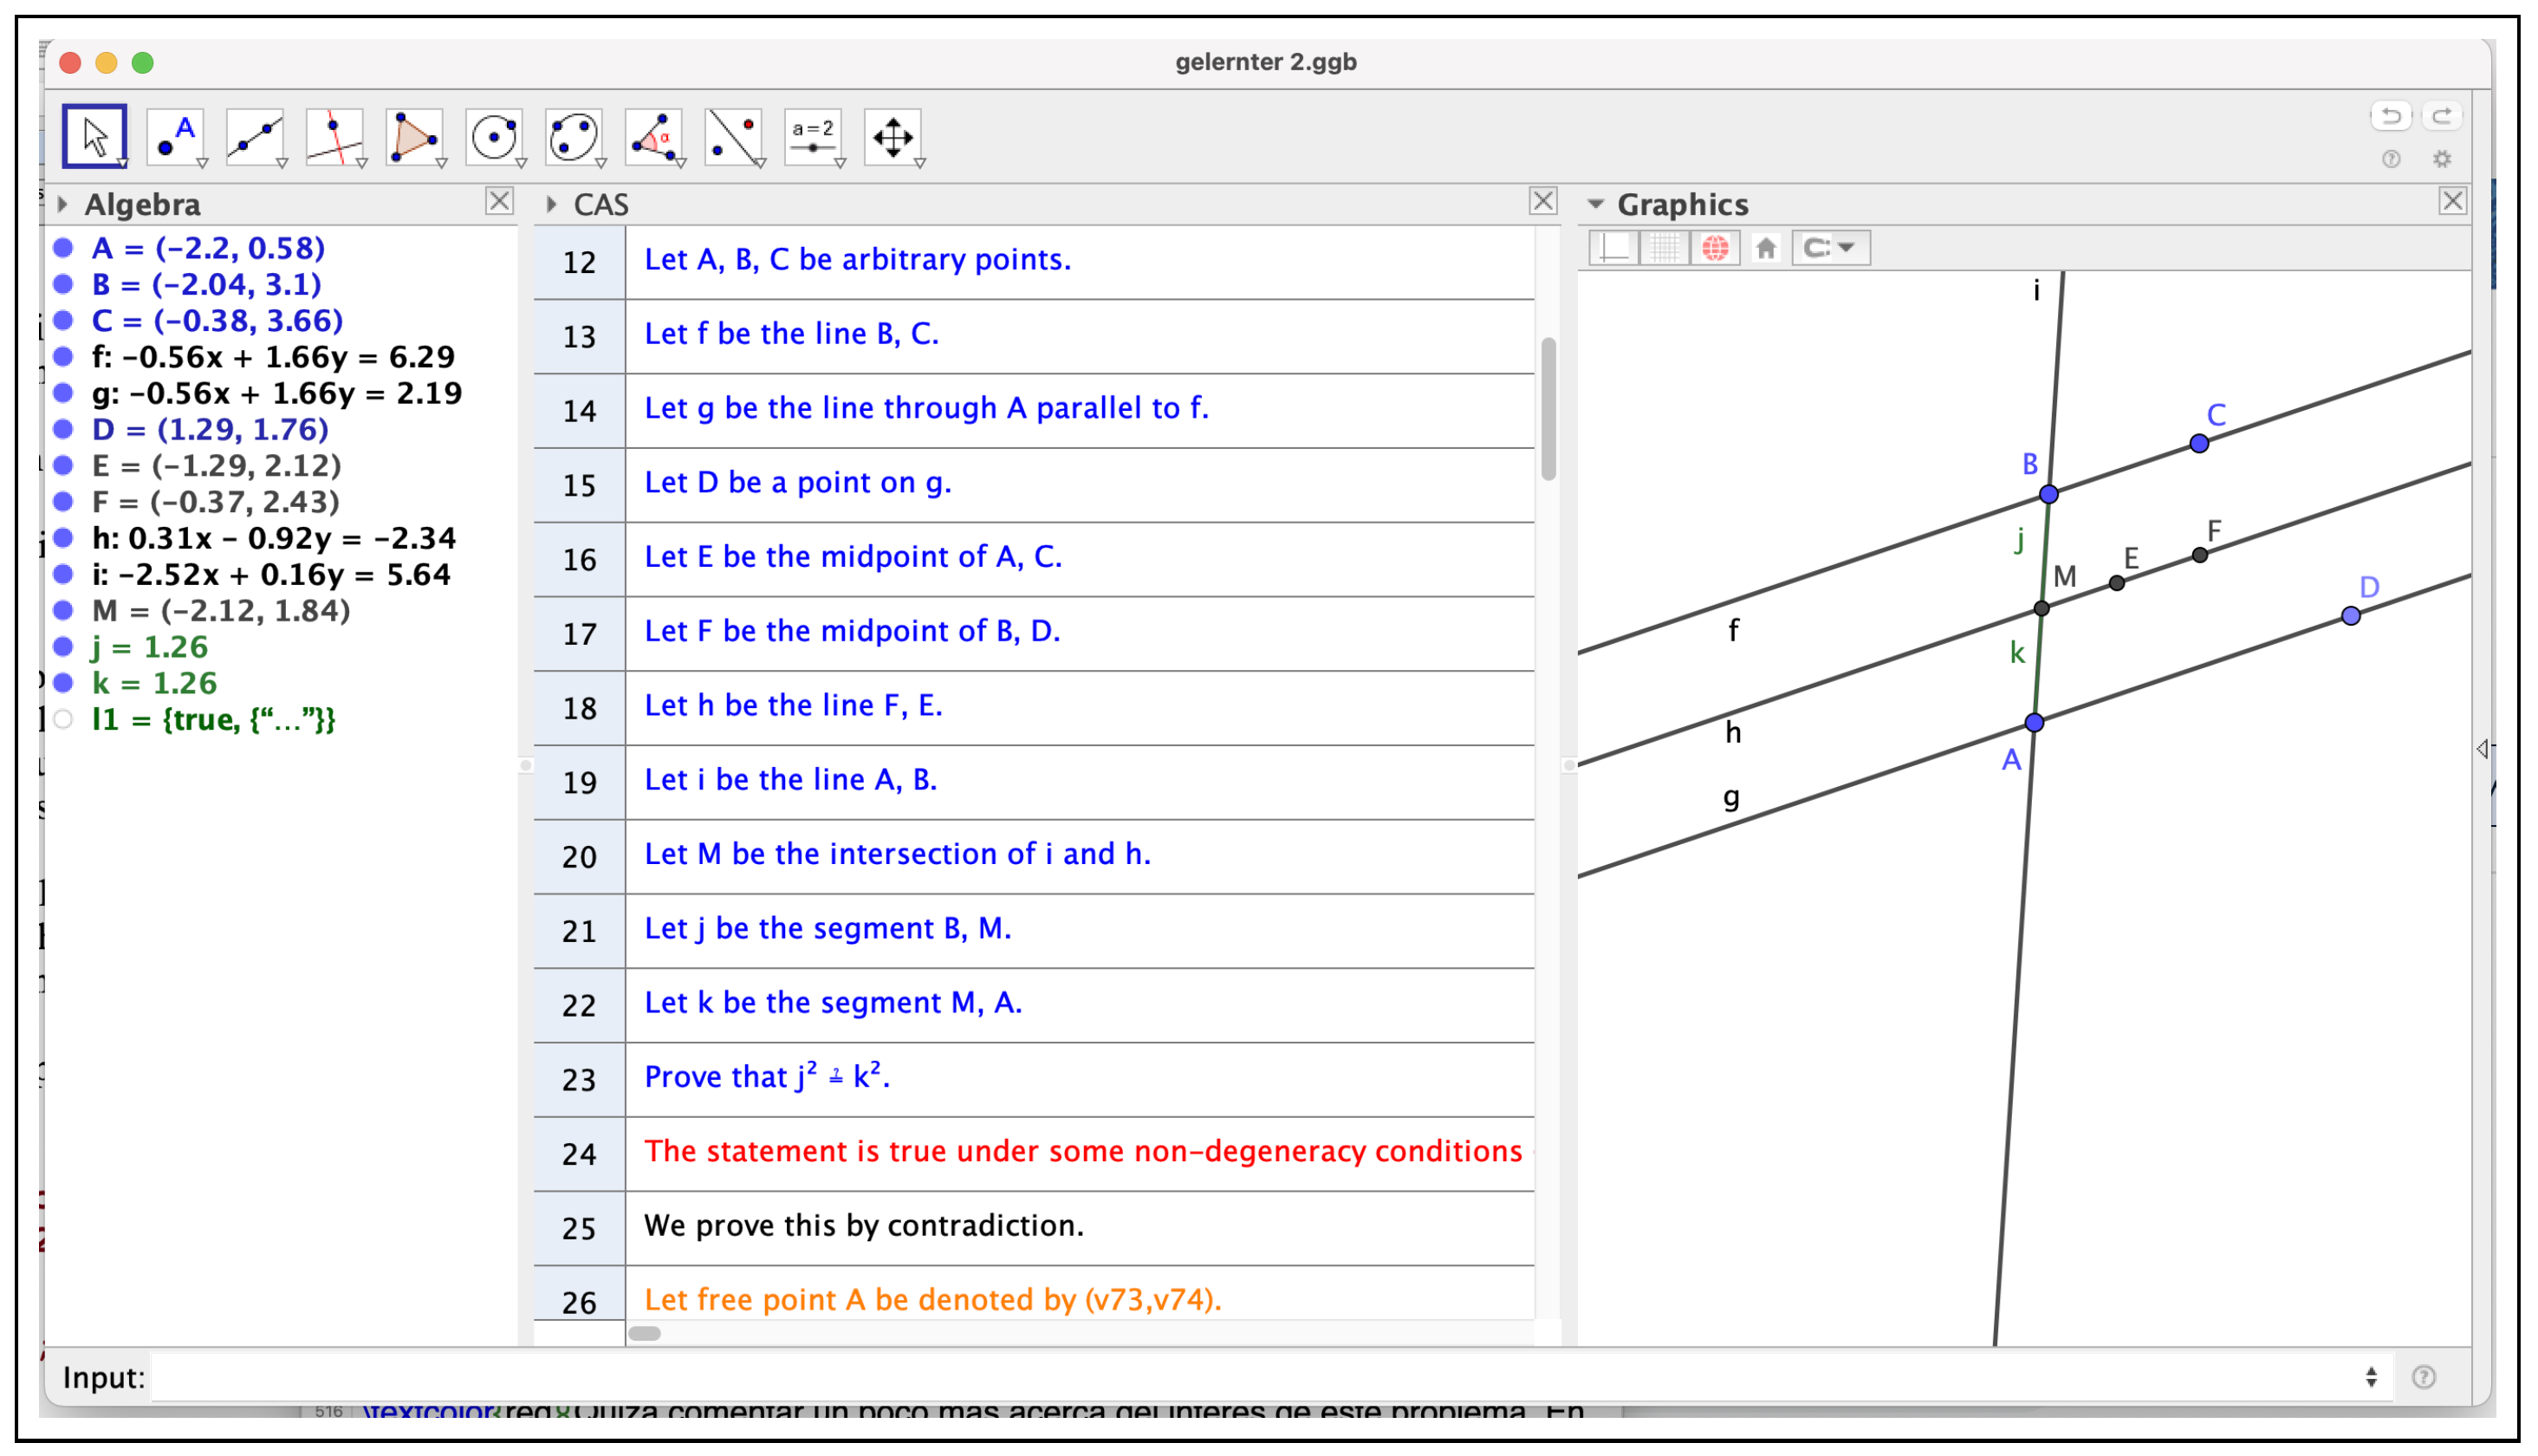Screen dimensions: 2538x1456
Task: Expand the CAS panel style bar
Action: tap(552, 205)
